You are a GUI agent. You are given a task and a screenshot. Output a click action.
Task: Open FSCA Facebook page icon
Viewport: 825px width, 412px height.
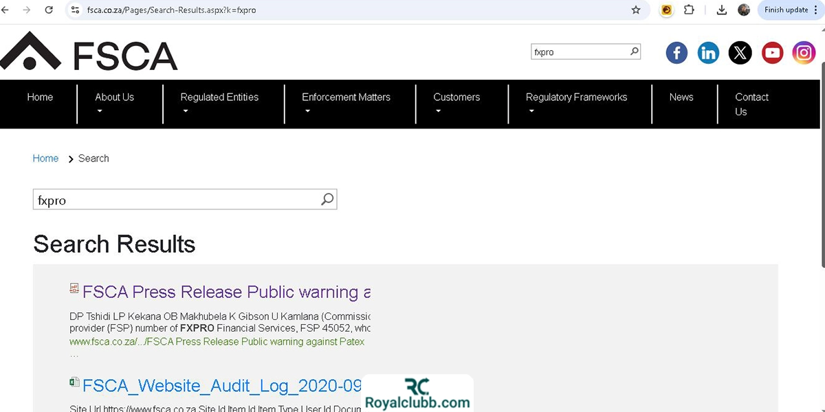point(676,53)
